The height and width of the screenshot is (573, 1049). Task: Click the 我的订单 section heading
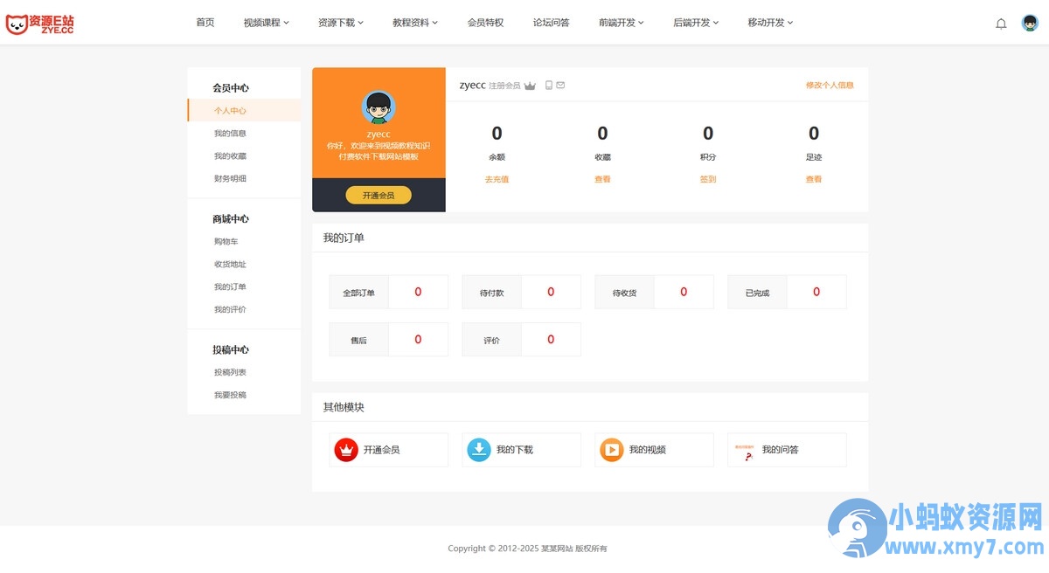pyautogui.click(x=344, y=238)
